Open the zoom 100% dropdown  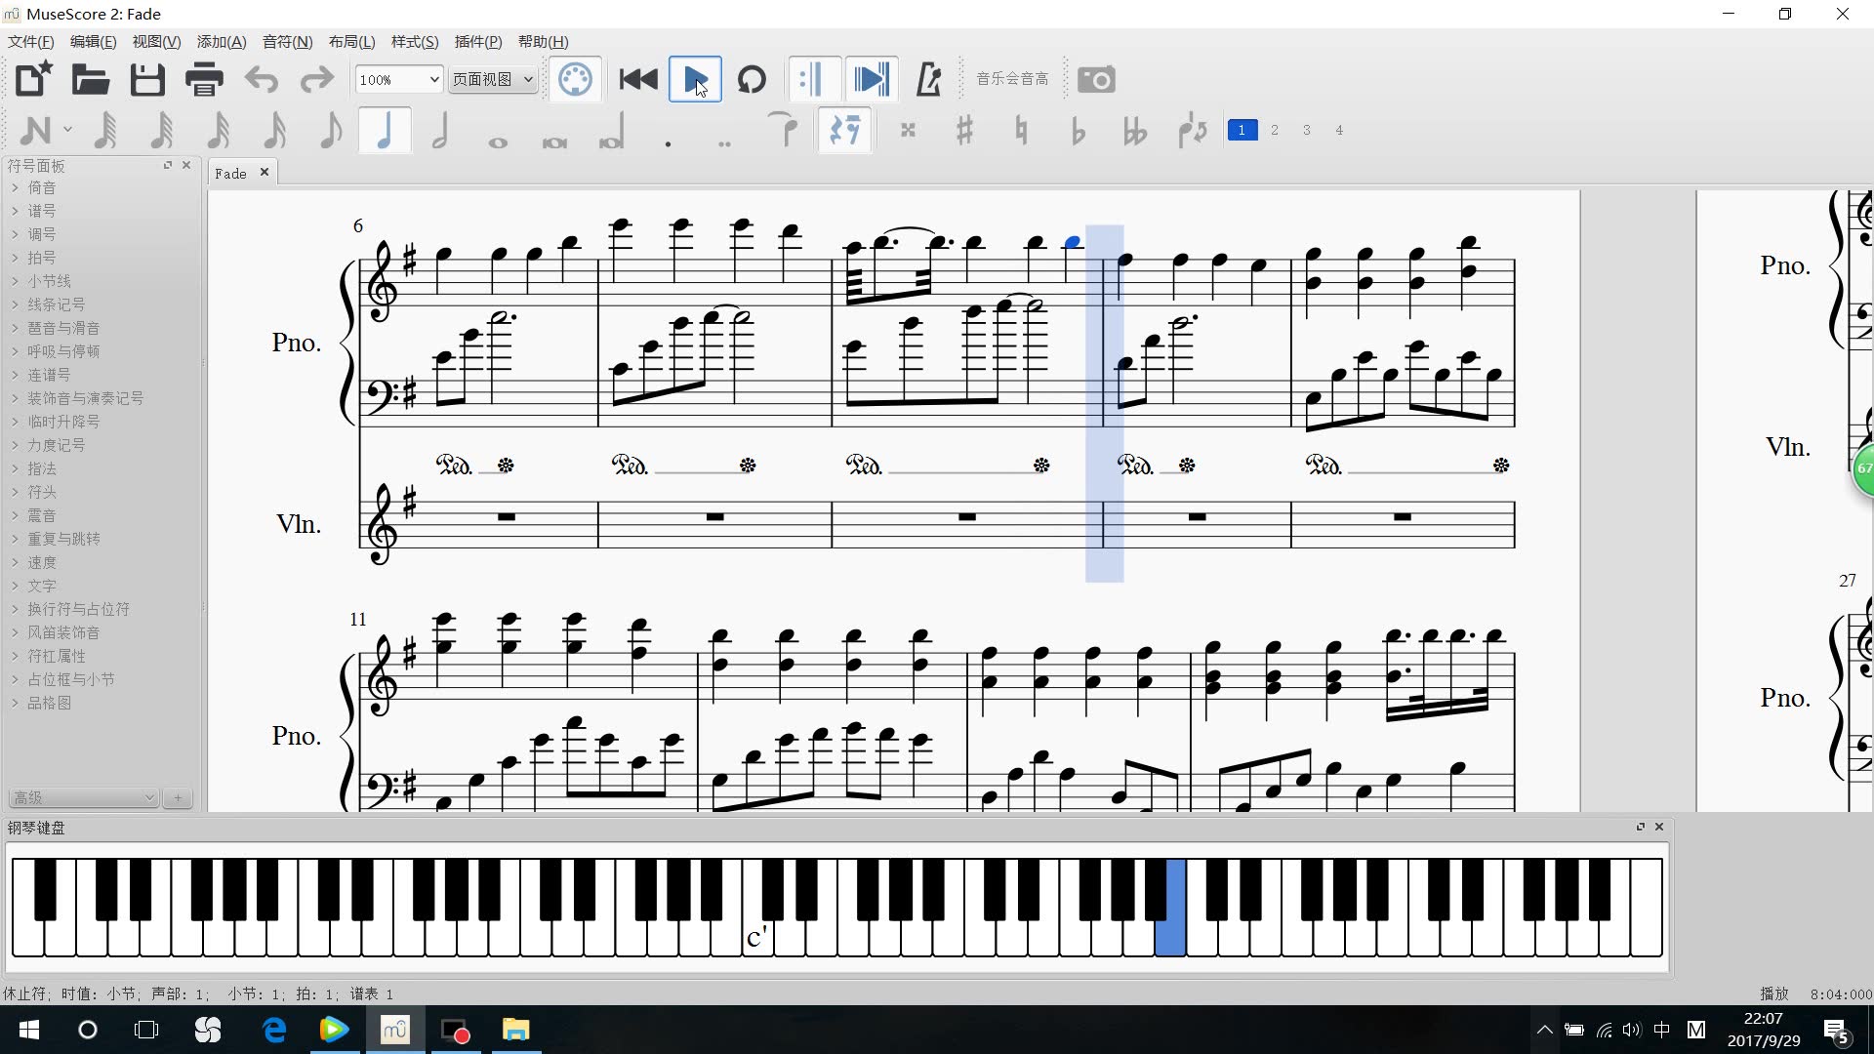click(398, 80)
